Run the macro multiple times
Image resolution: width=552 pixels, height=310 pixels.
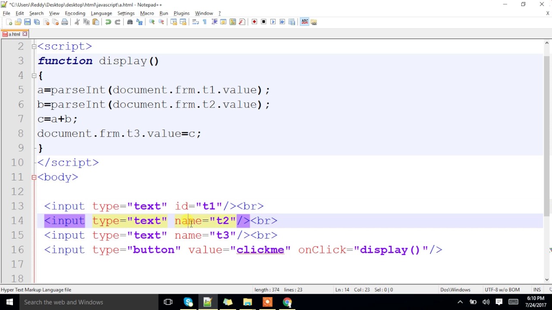(282, 22)
